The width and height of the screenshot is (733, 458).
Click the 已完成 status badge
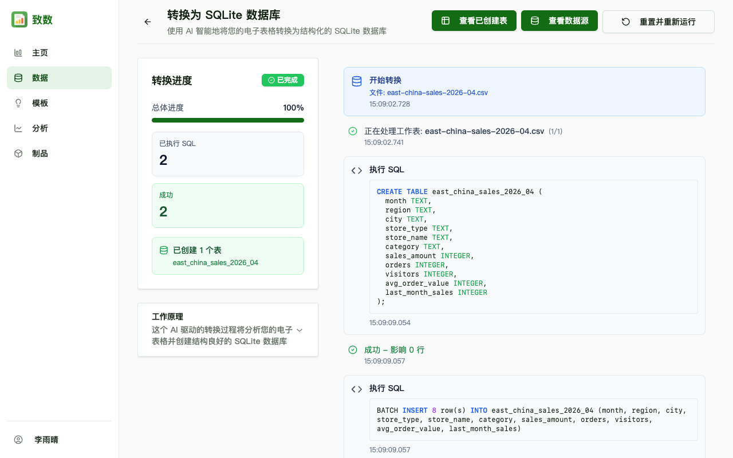283,80
